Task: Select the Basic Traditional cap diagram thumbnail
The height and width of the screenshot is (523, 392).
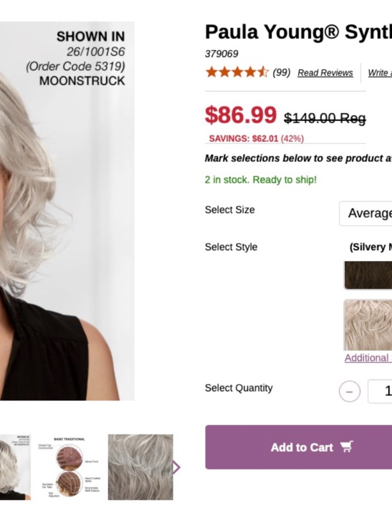Action: [69, 467]
